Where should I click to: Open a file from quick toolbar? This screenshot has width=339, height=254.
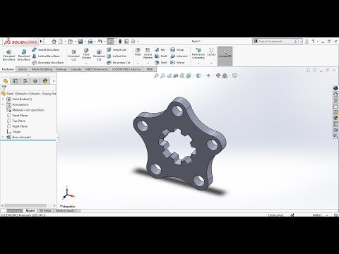click(x=70, y=42)
